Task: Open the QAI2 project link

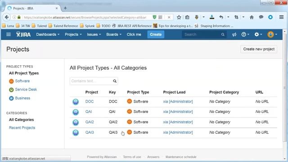Action: point(90,122)
